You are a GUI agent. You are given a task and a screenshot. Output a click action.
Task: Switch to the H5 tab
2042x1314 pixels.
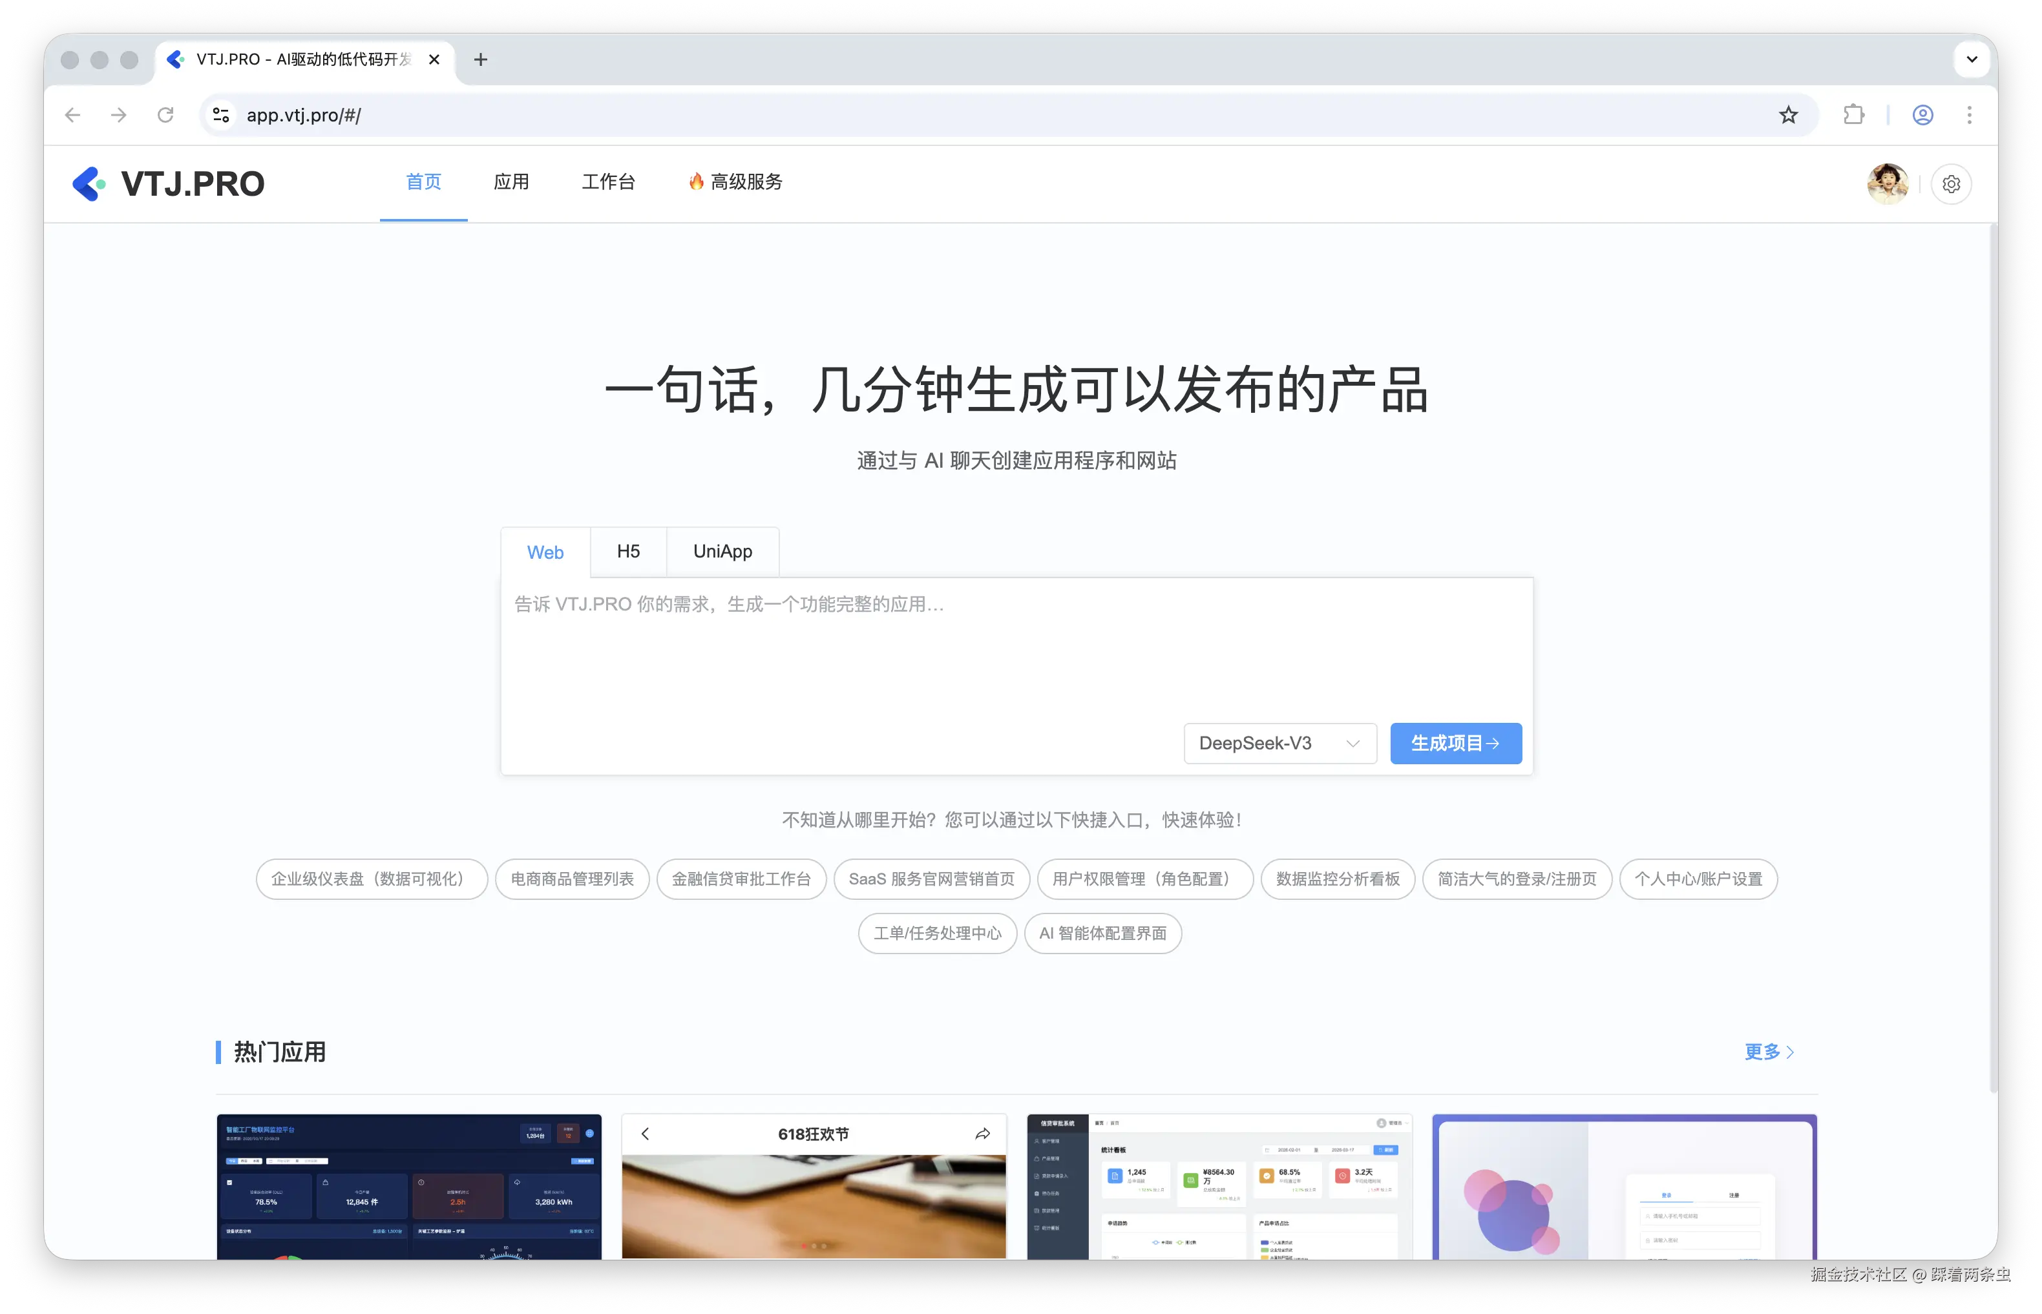[x=628, y=552]
